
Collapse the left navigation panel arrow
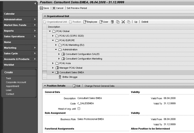tap(35, 4)
